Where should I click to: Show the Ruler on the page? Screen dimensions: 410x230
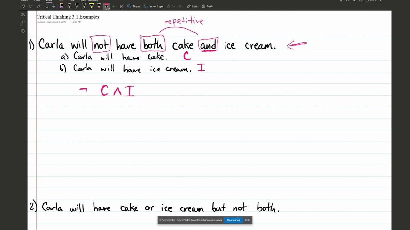pos(192,6)
